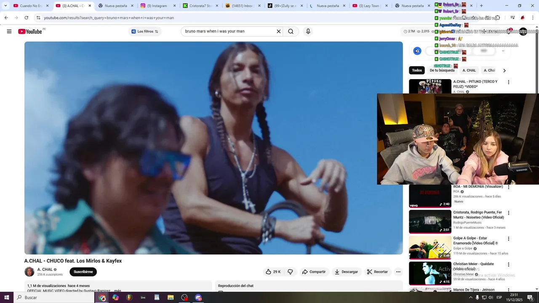The image size is (539, 303).
Task: Open options for Golpe A Golpe video
Action: pyautogui.click(x=508, y=239)
